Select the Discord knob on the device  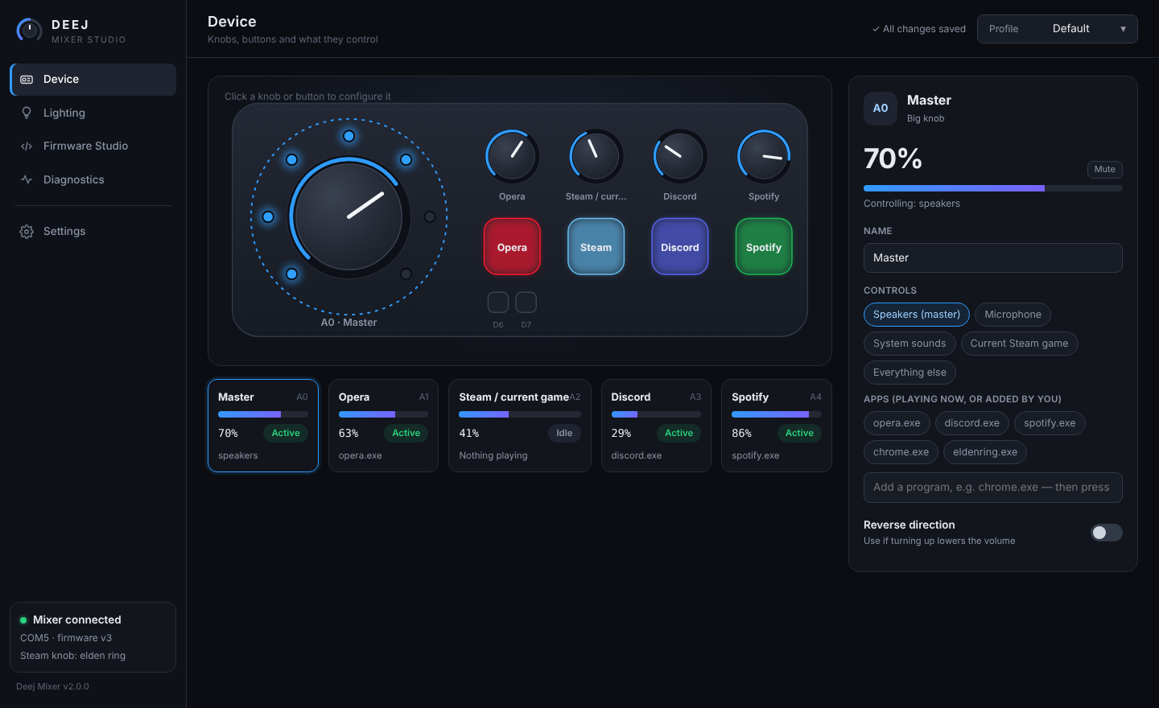680,156
